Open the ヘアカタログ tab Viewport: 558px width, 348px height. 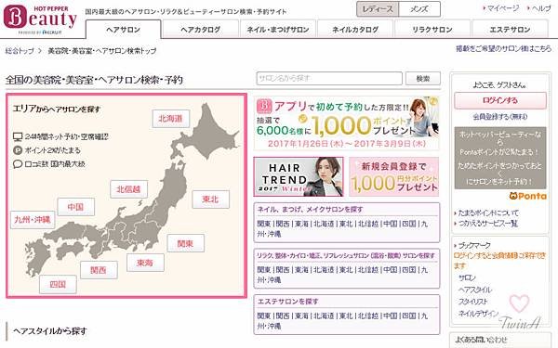click(x=200, y=30)
